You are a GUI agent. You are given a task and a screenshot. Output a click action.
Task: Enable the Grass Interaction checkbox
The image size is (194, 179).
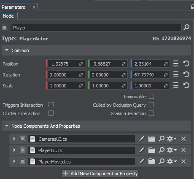[x=151, y=113]
